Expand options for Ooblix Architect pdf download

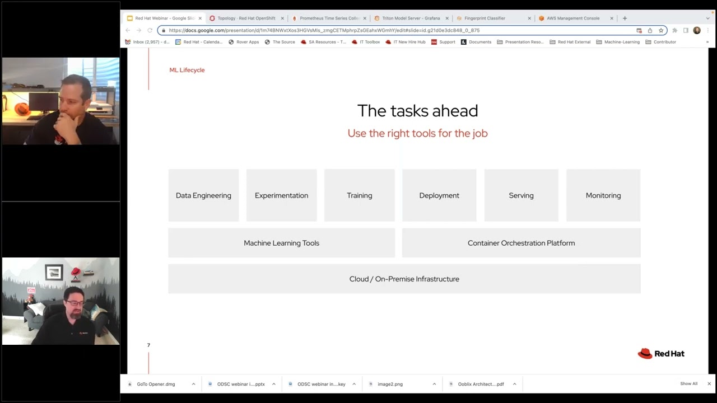tap(514, 384)
